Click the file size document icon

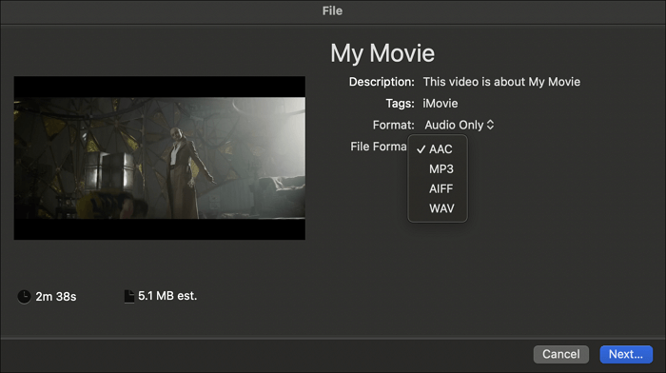pos(128,296)
